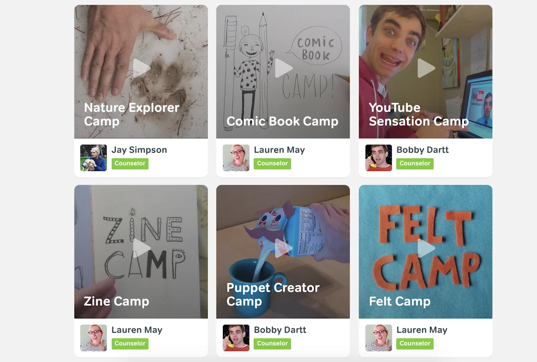The height and width of the screenshot is (362, 537).
Task: Click Jay Simpson's avatar photo
Action: click(x=93, y=158)
